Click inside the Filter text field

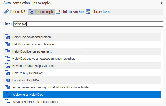[x=88, y=24]
